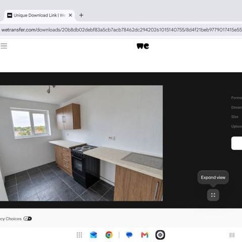Open Gmail from the taskbar

pos(145,235)
